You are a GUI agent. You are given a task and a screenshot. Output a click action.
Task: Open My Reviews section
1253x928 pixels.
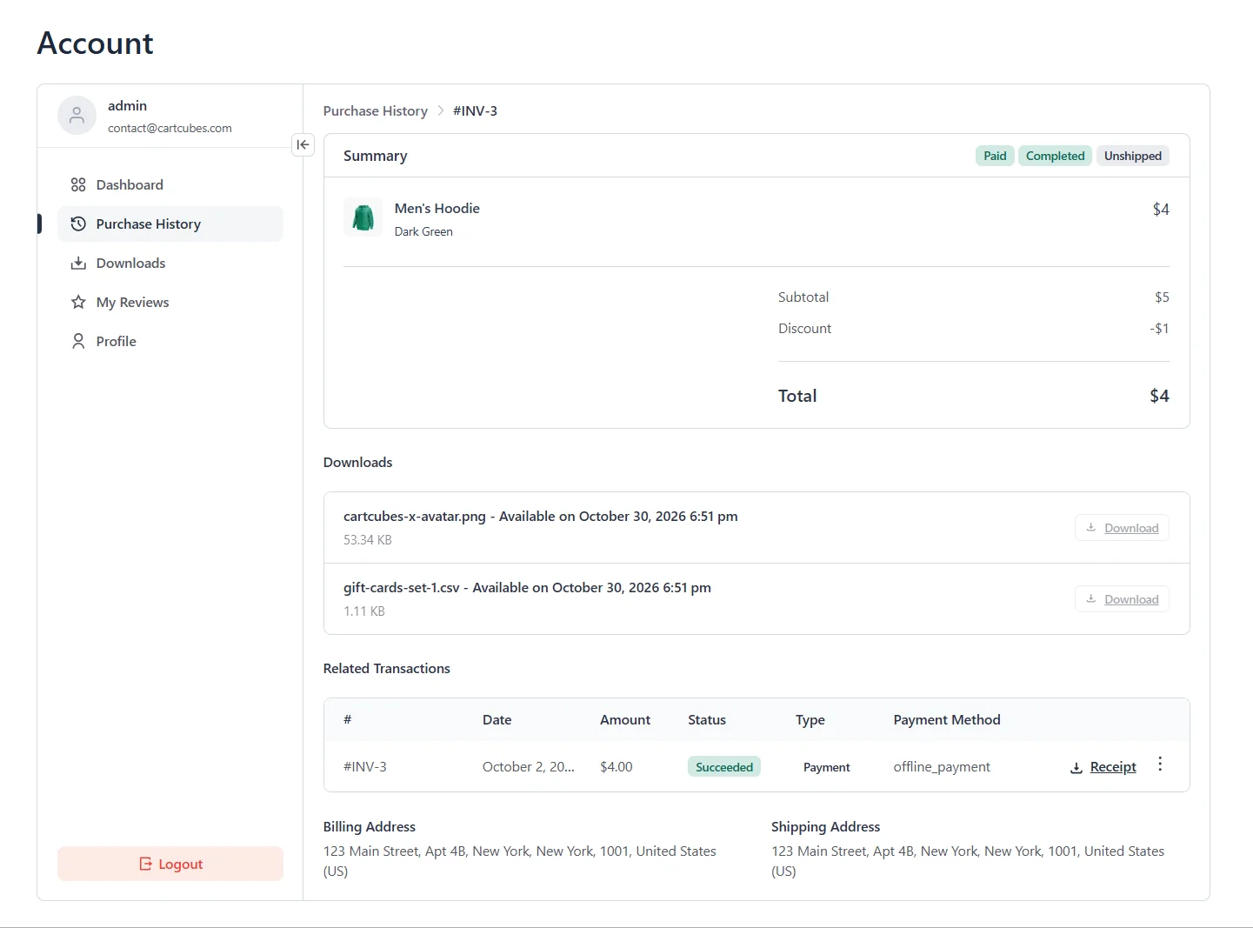tap(170, 302)
